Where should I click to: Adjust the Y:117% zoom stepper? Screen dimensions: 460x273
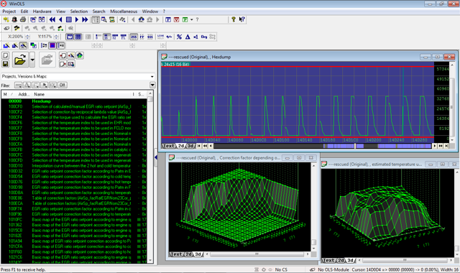(56, 37)
